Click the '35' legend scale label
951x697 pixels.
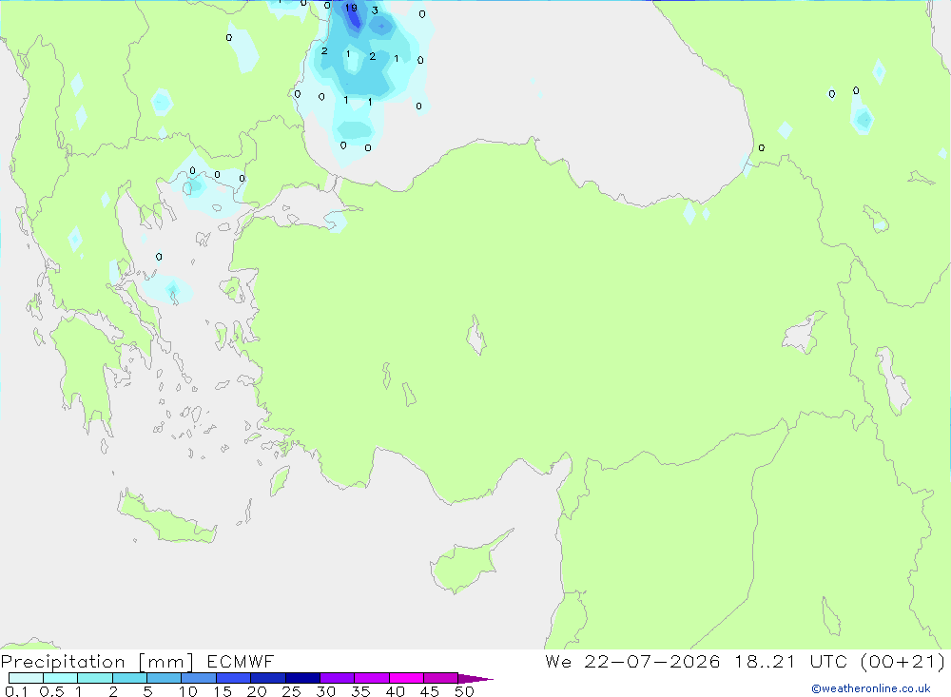[360, 691]
